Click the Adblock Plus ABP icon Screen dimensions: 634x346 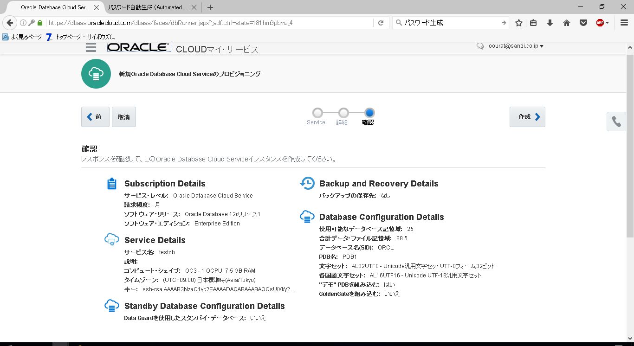click(600, 23)
